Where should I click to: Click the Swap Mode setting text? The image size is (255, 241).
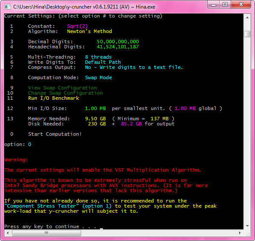pyautogui.click(x=98, y=77)
